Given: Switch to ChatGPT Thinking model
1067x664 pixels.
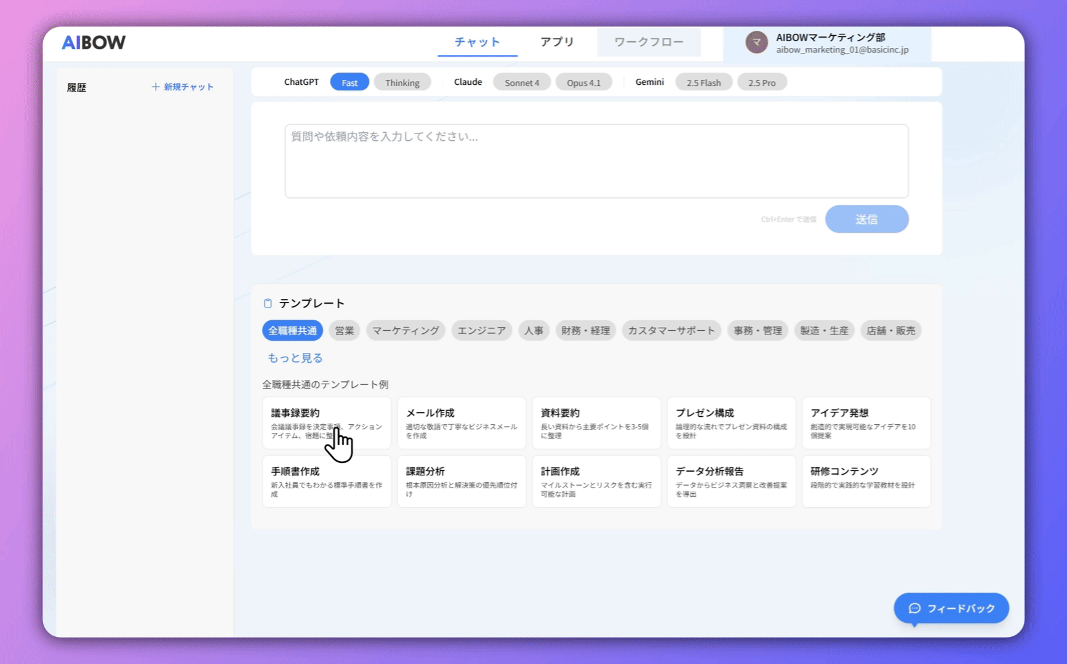Looking at the screenshot, I should (402, 82).
